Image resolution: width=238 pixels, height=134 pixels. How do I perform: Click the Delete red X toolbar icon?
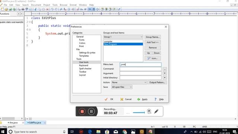coord(47,9)
